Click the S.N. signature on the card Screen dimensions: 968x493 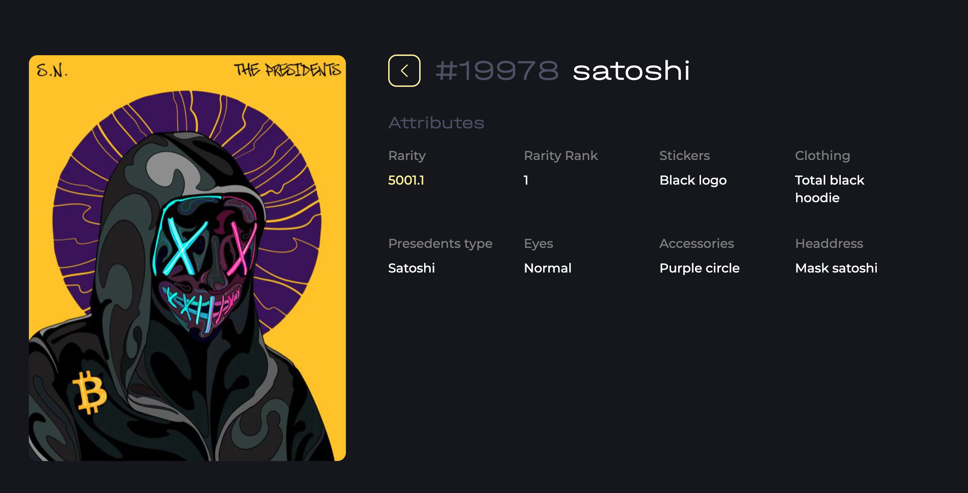coord(52,71)
